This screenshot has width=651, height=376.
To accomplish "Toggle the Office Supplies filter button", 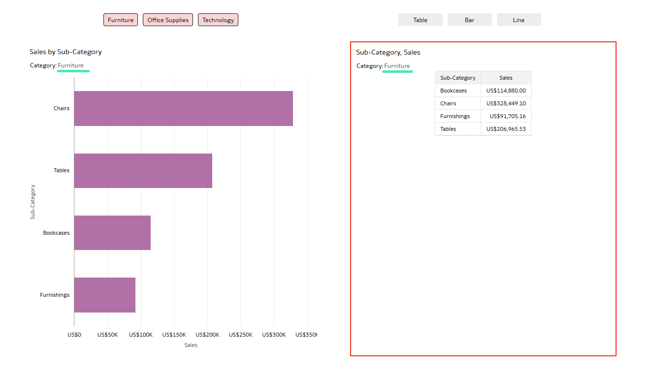I will pyautogui.click(x=168, y=20).
